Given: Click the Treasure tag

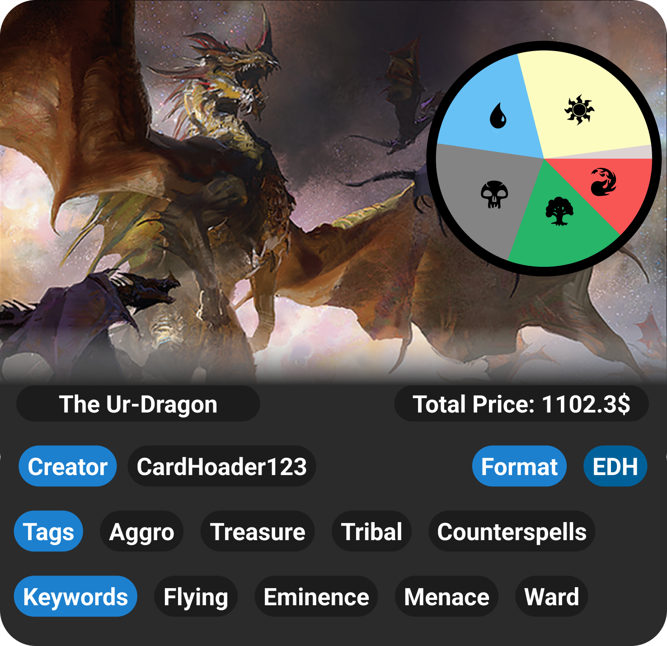Looking at the screenshot, I should pos(257,532).
